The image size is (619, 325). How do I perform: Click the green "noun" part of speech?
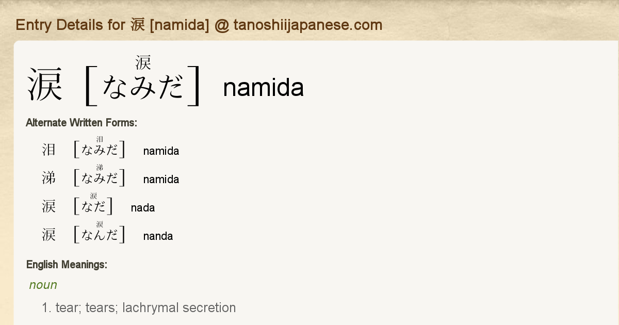tap(43, 285)
